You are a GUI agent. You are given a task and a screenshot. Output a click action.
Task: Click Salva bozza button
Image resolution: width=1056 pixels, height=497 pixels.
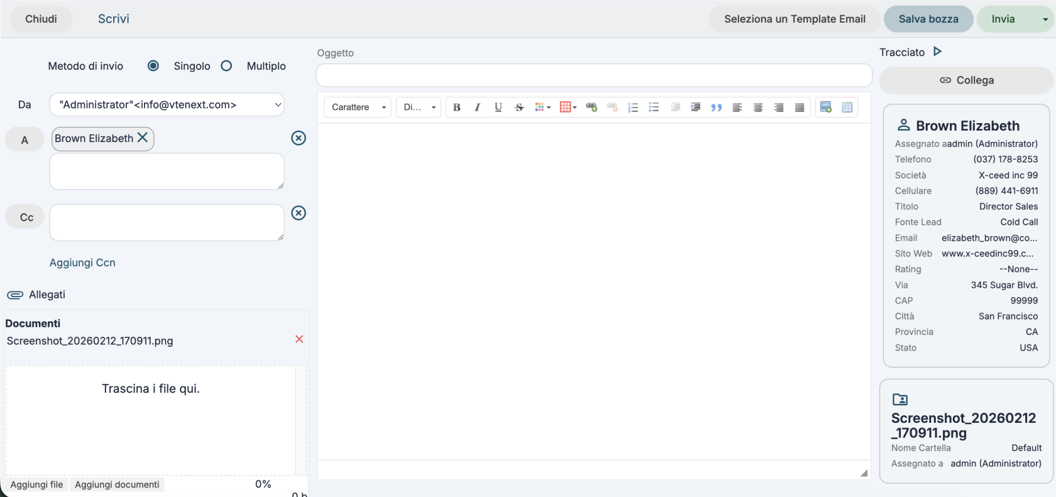pyautogui.click(x=928, y=19)
